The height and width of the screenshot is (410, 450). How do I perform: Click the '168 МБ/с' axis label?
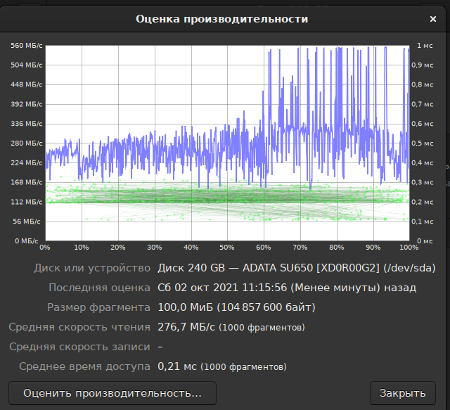click(27, 182)
